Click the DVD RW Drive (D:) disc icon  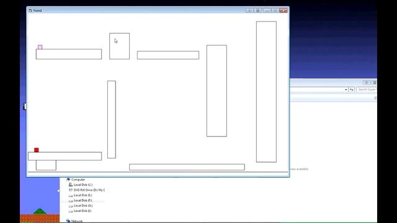click(x=71, y=190)
